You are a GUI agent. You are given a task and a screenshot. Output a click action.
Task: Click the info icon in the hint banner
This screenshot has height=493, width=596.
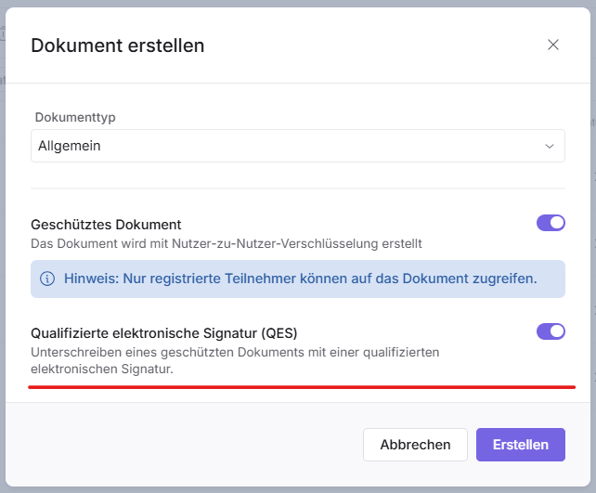click(47, 279)
